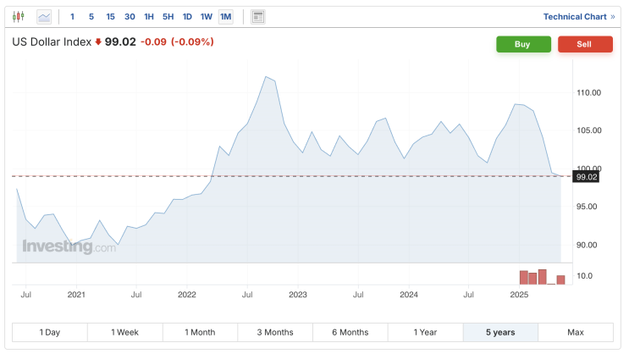Set interval to 30 minutes

[x=130, y=17]
